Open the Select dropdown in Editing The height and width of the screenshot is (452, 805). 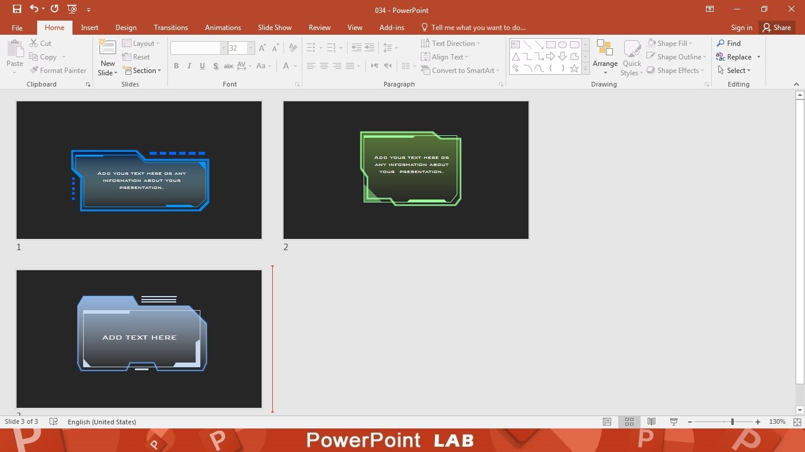[734, 71]
